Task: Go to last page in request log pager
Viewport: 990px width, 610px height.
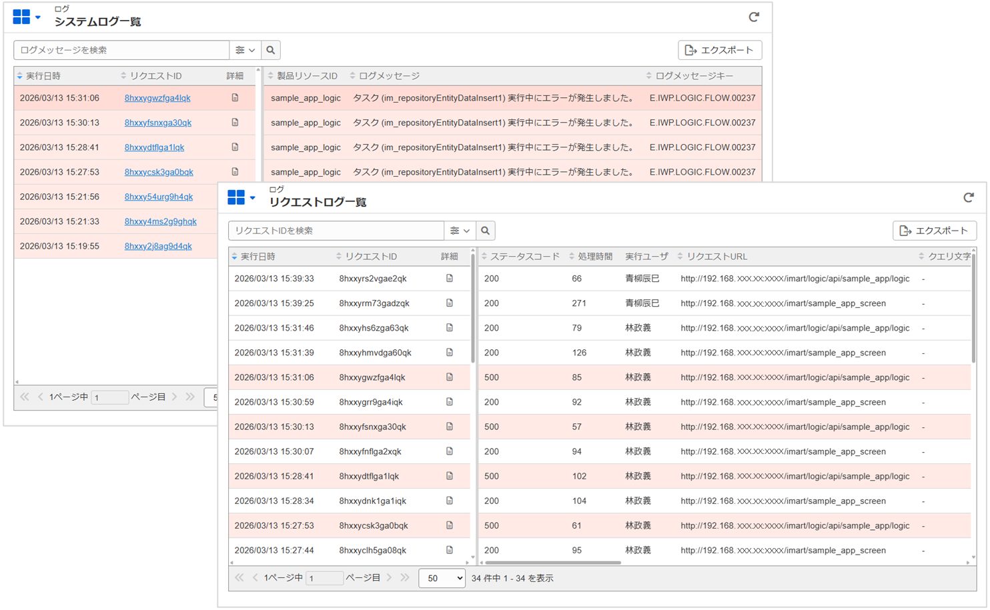Action: (x=405, y=578)
